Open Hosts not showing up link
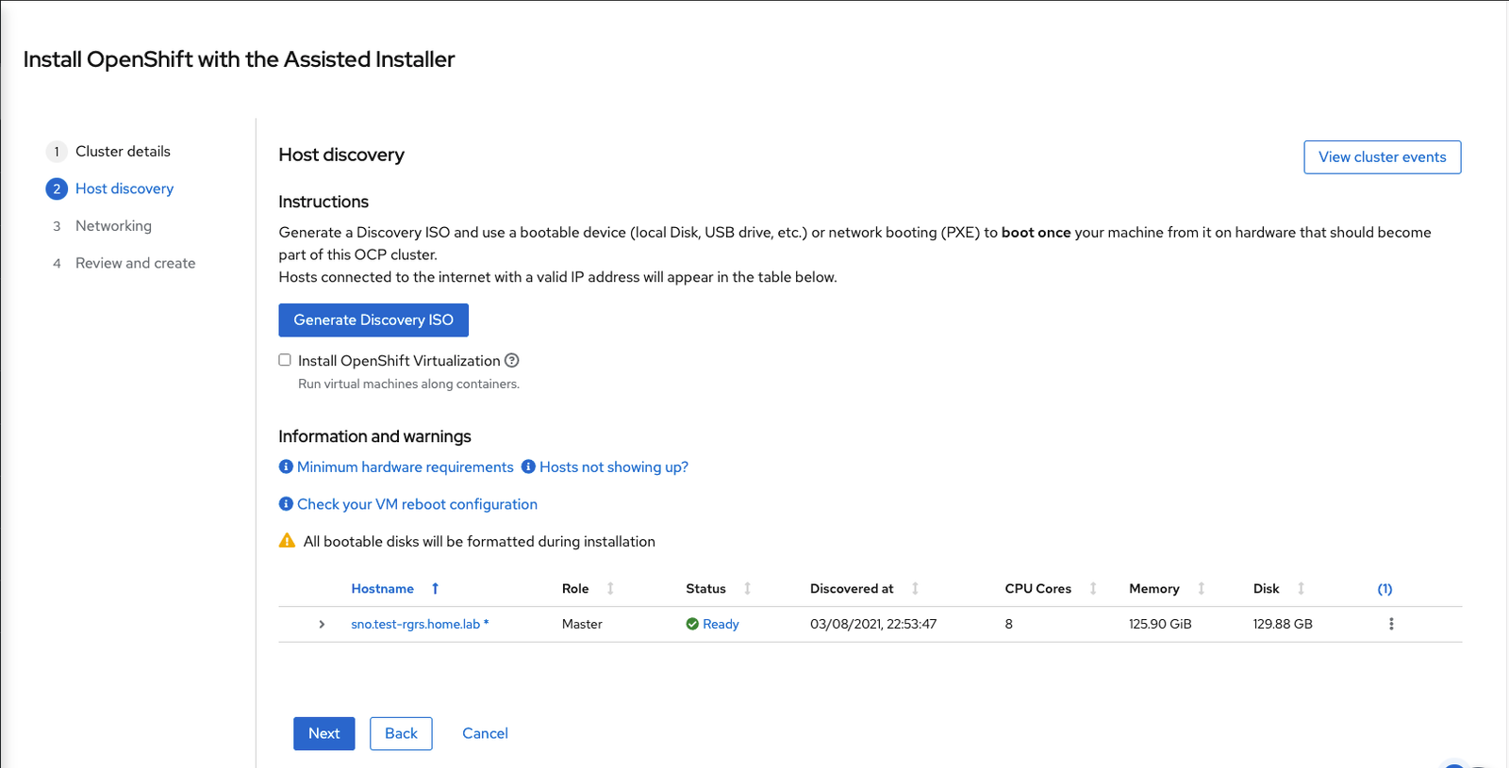The image size is (1509, 768). pos(614,466)
